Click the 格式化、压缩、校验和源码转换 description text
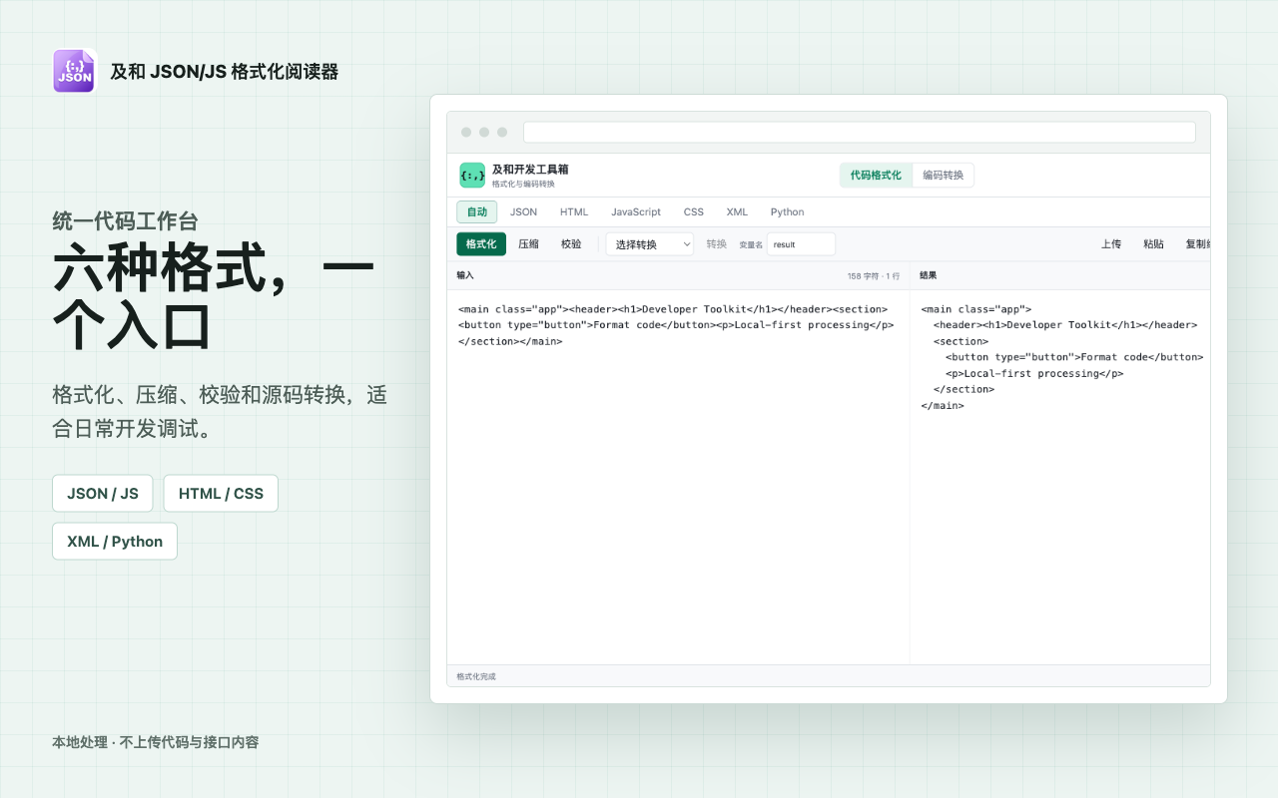 point(220,412)
